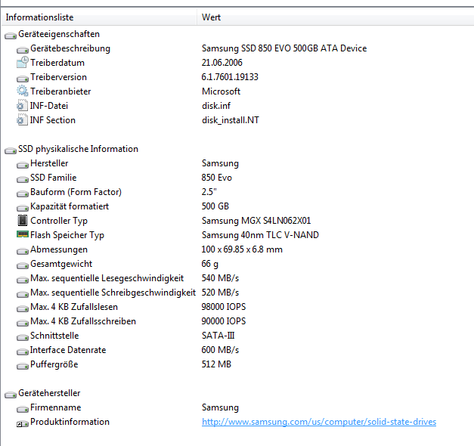Click the gear icon beside Treiberanbieter

[23, 91]
